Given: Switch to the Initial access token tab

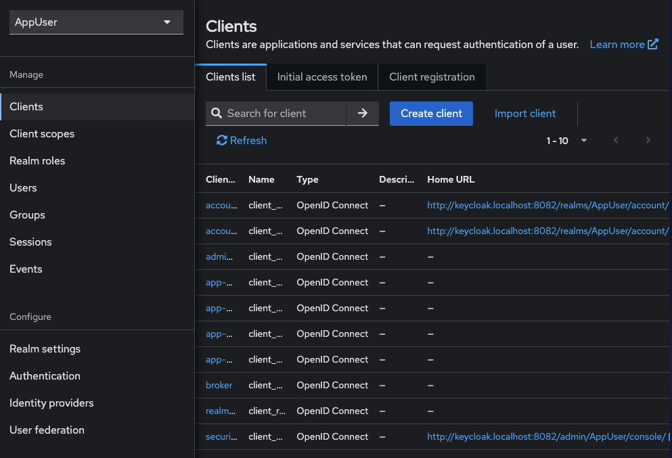Looking at the screenshot, I should click(321, 76).
